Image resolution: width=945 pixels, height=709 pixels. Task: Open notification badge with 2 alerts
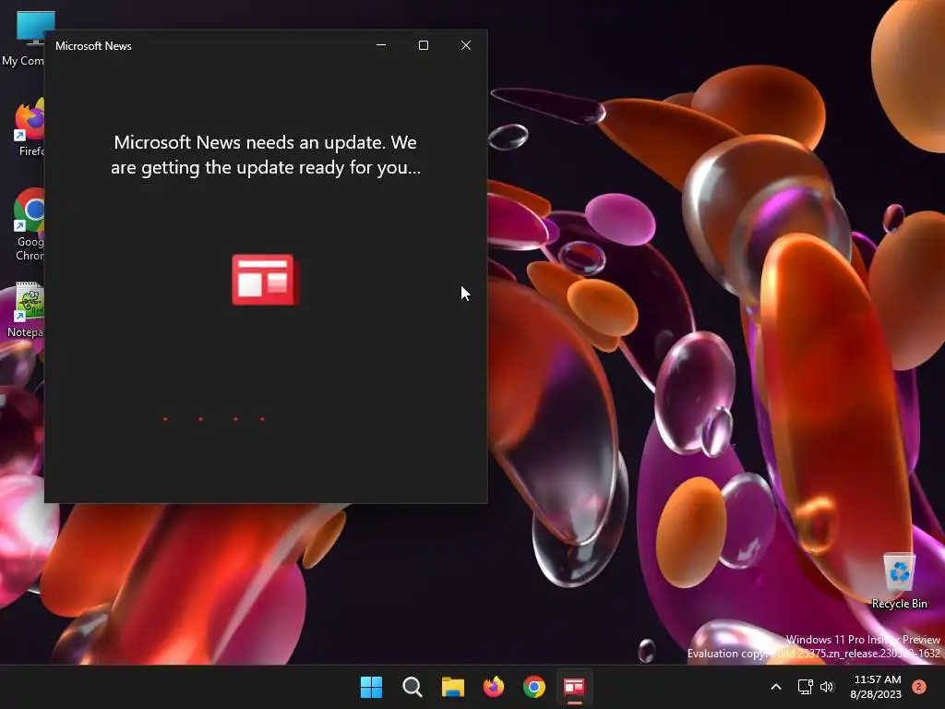pos(919,686)
